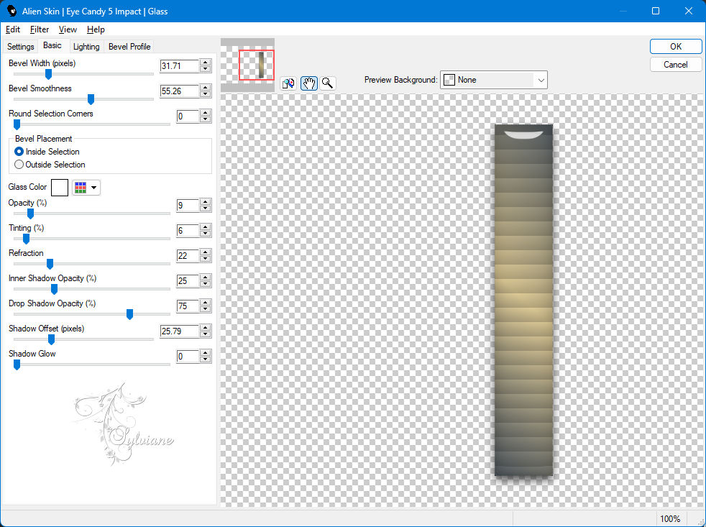The height and width of the screenshot is (527, 706).
Task: Click the Tinting slider handle
Action: point(26,239)
